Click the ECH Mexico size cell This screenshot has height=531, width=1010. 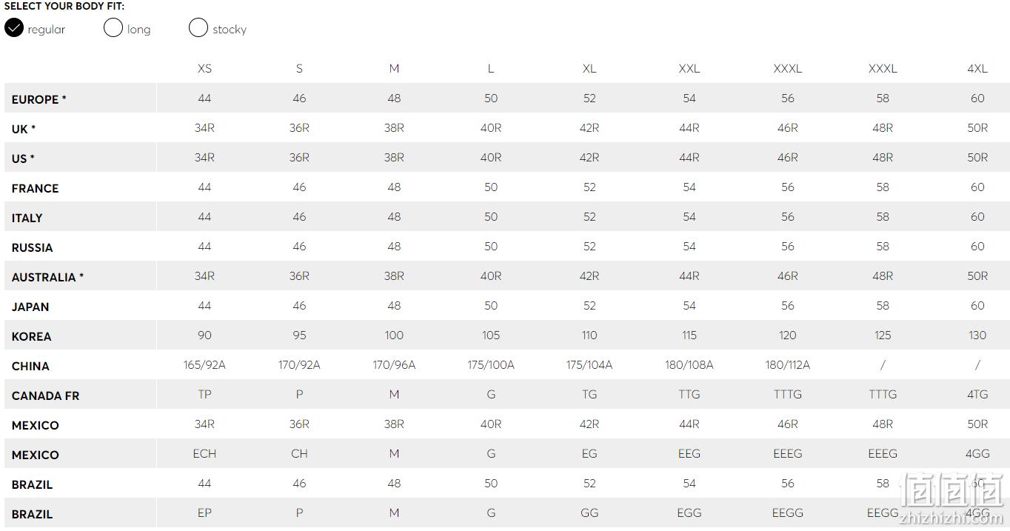[204, 453]
